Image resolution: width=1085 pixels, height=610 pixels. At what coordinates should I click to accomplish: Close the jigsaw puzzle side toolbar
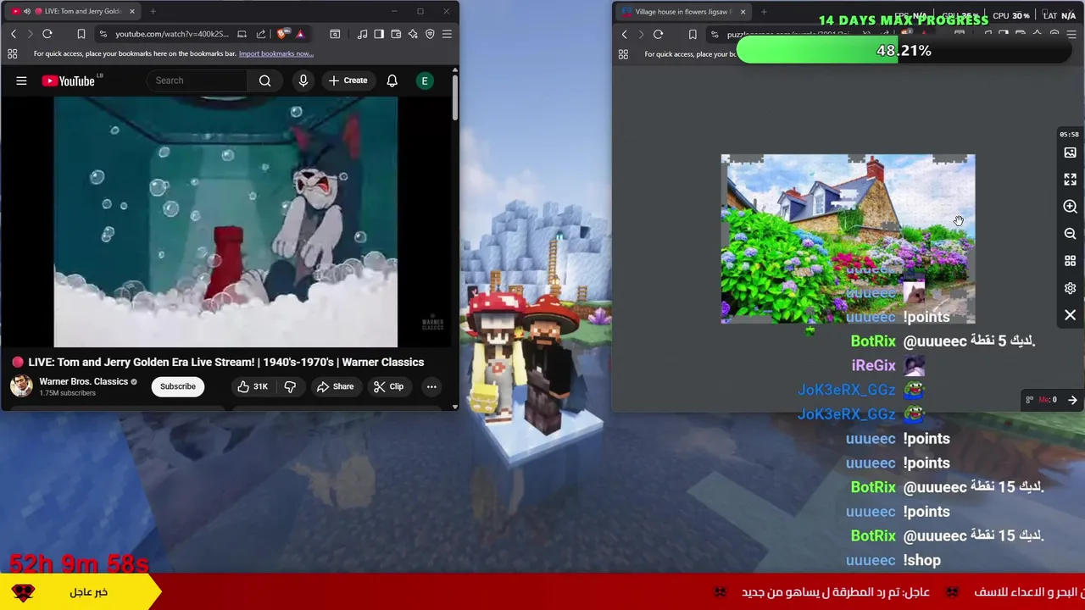coord(1070,315)
